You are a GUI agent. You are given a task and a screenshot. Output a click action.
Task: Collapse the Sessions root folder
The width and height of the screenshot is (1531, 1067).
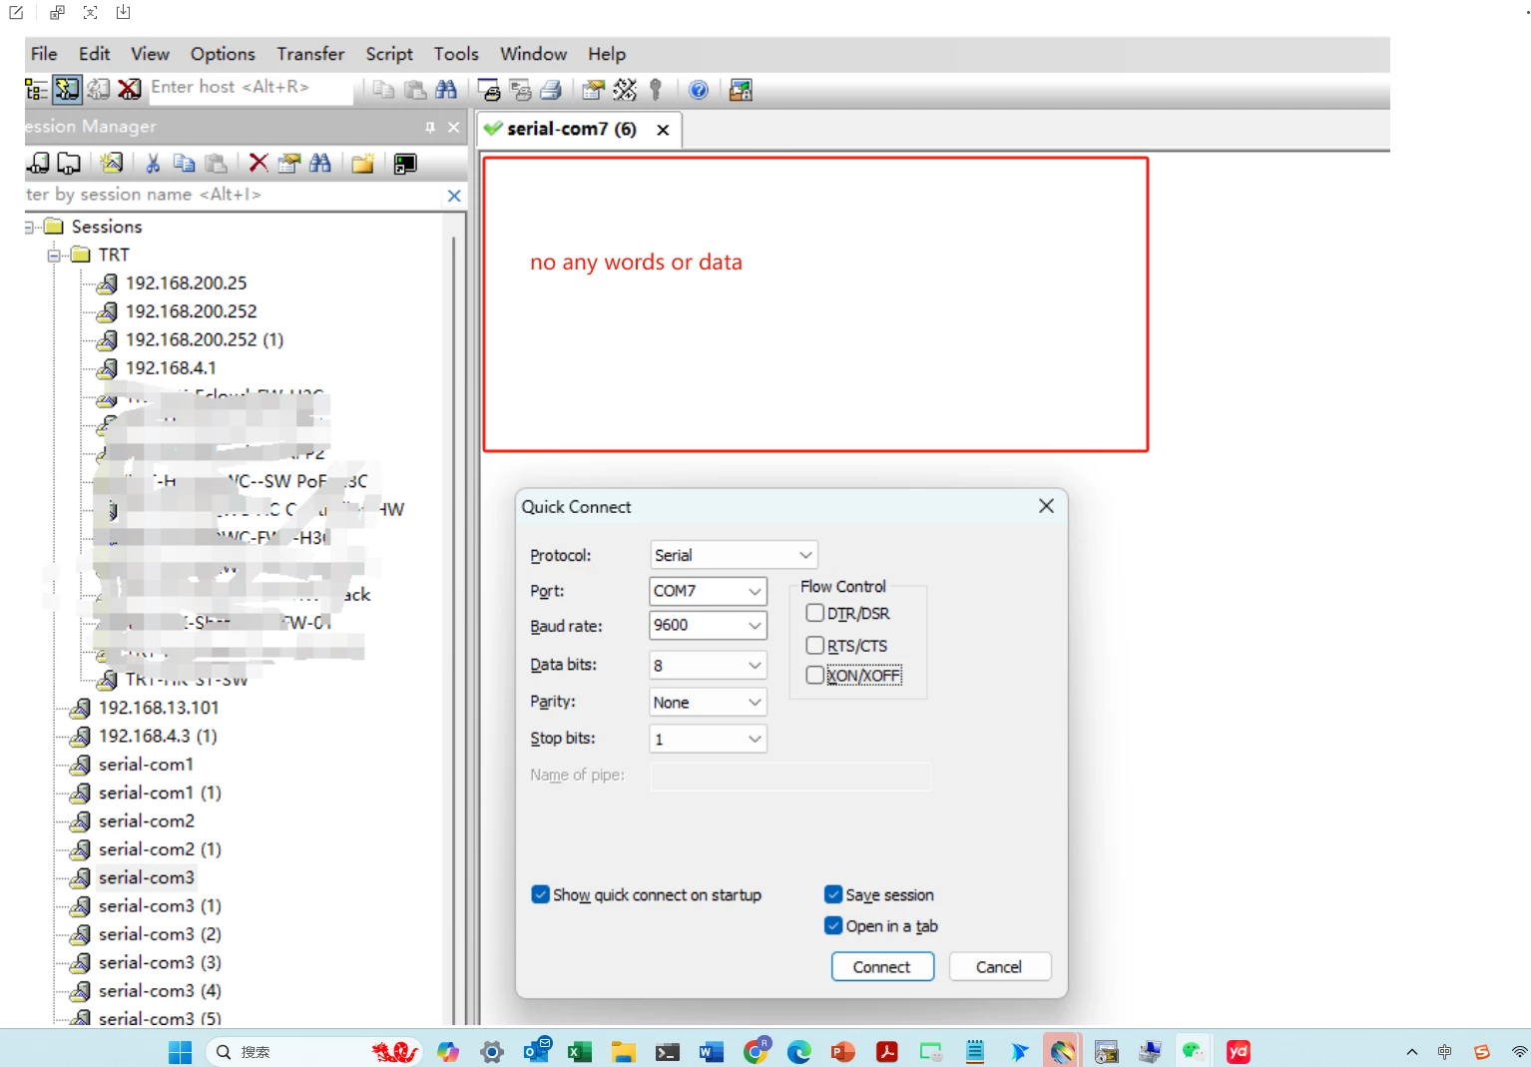click(29, 227)
